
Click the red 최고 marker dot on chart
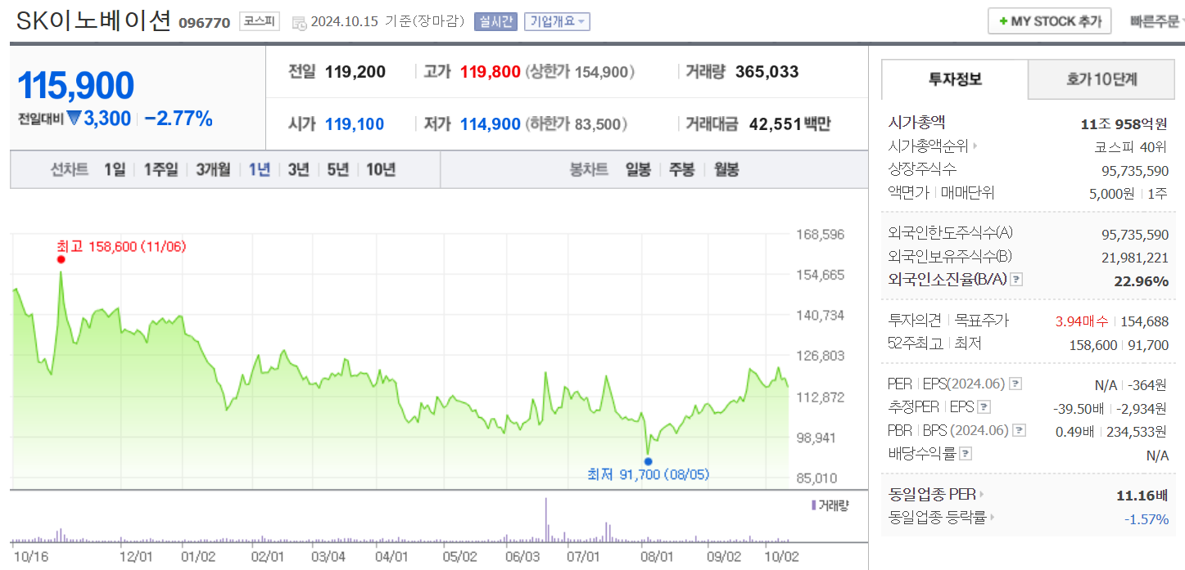pyautogui.click(x=61, y=259)
